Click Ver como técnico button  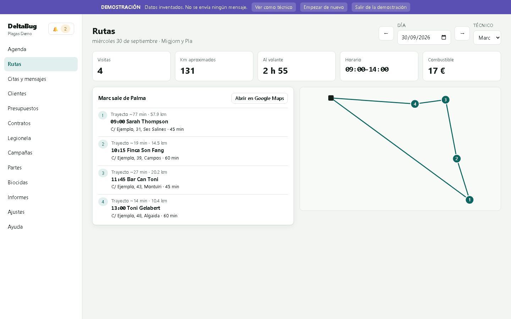pos(274,7)
